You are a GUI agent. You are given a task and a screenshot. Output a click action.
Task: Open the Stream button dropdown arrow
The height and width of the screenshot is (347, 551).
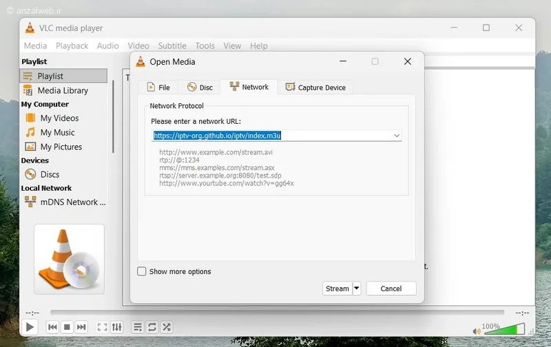(x=356, y=288)
